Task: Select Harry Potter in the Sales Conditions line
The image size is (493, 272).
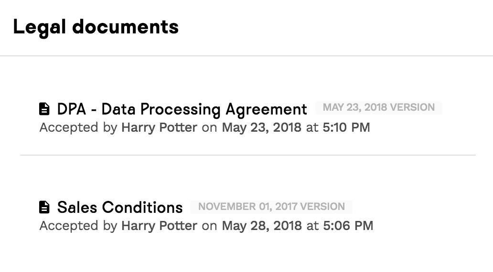Action: (159, 225)
